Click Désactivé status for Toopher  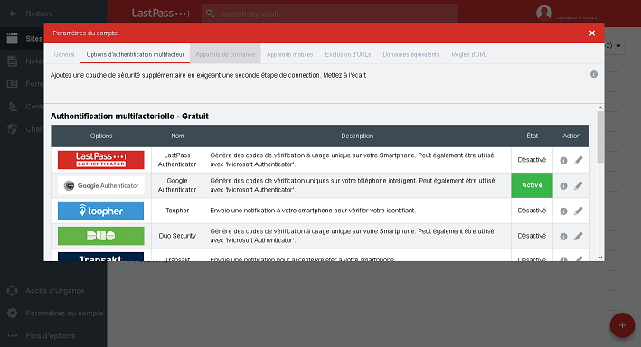coord(532,211)
